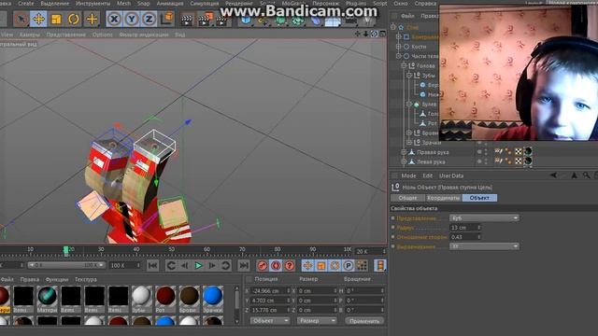
Task: Open the Snap menu
Action: pos(143,3)
